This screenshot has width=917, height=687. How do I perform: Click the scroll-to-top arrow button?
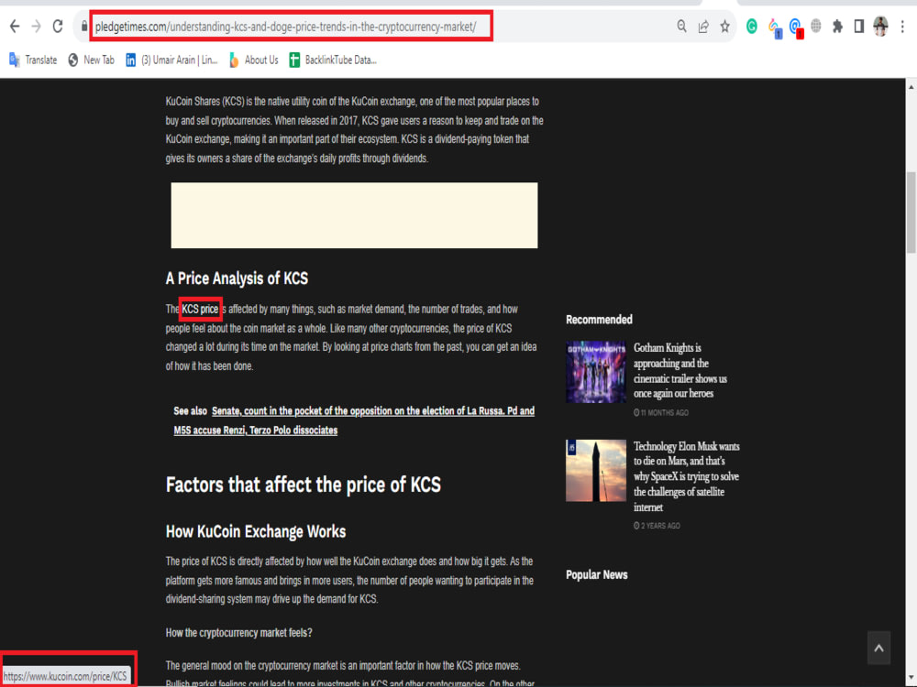coord(878,648)
